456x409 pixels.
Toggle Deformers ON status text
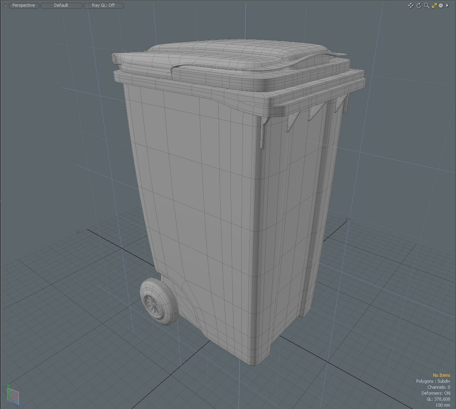(436, 393)
